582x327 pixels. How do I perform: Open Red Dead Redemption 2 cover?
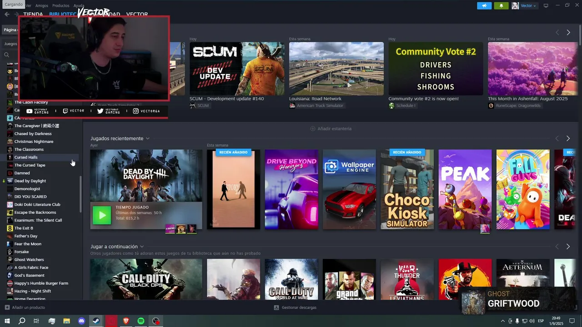click(465, 279)
